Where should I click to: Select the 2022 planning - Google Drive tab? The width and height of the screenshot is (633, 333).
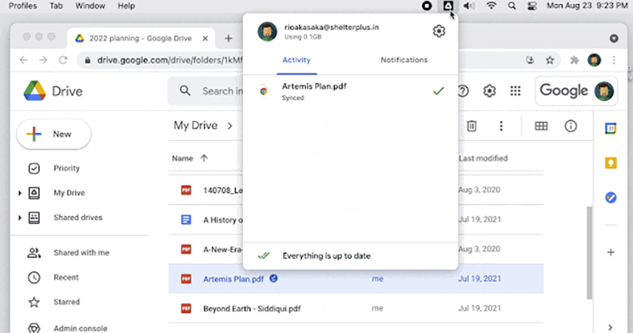pyautogui.click(x=141, y=38)
